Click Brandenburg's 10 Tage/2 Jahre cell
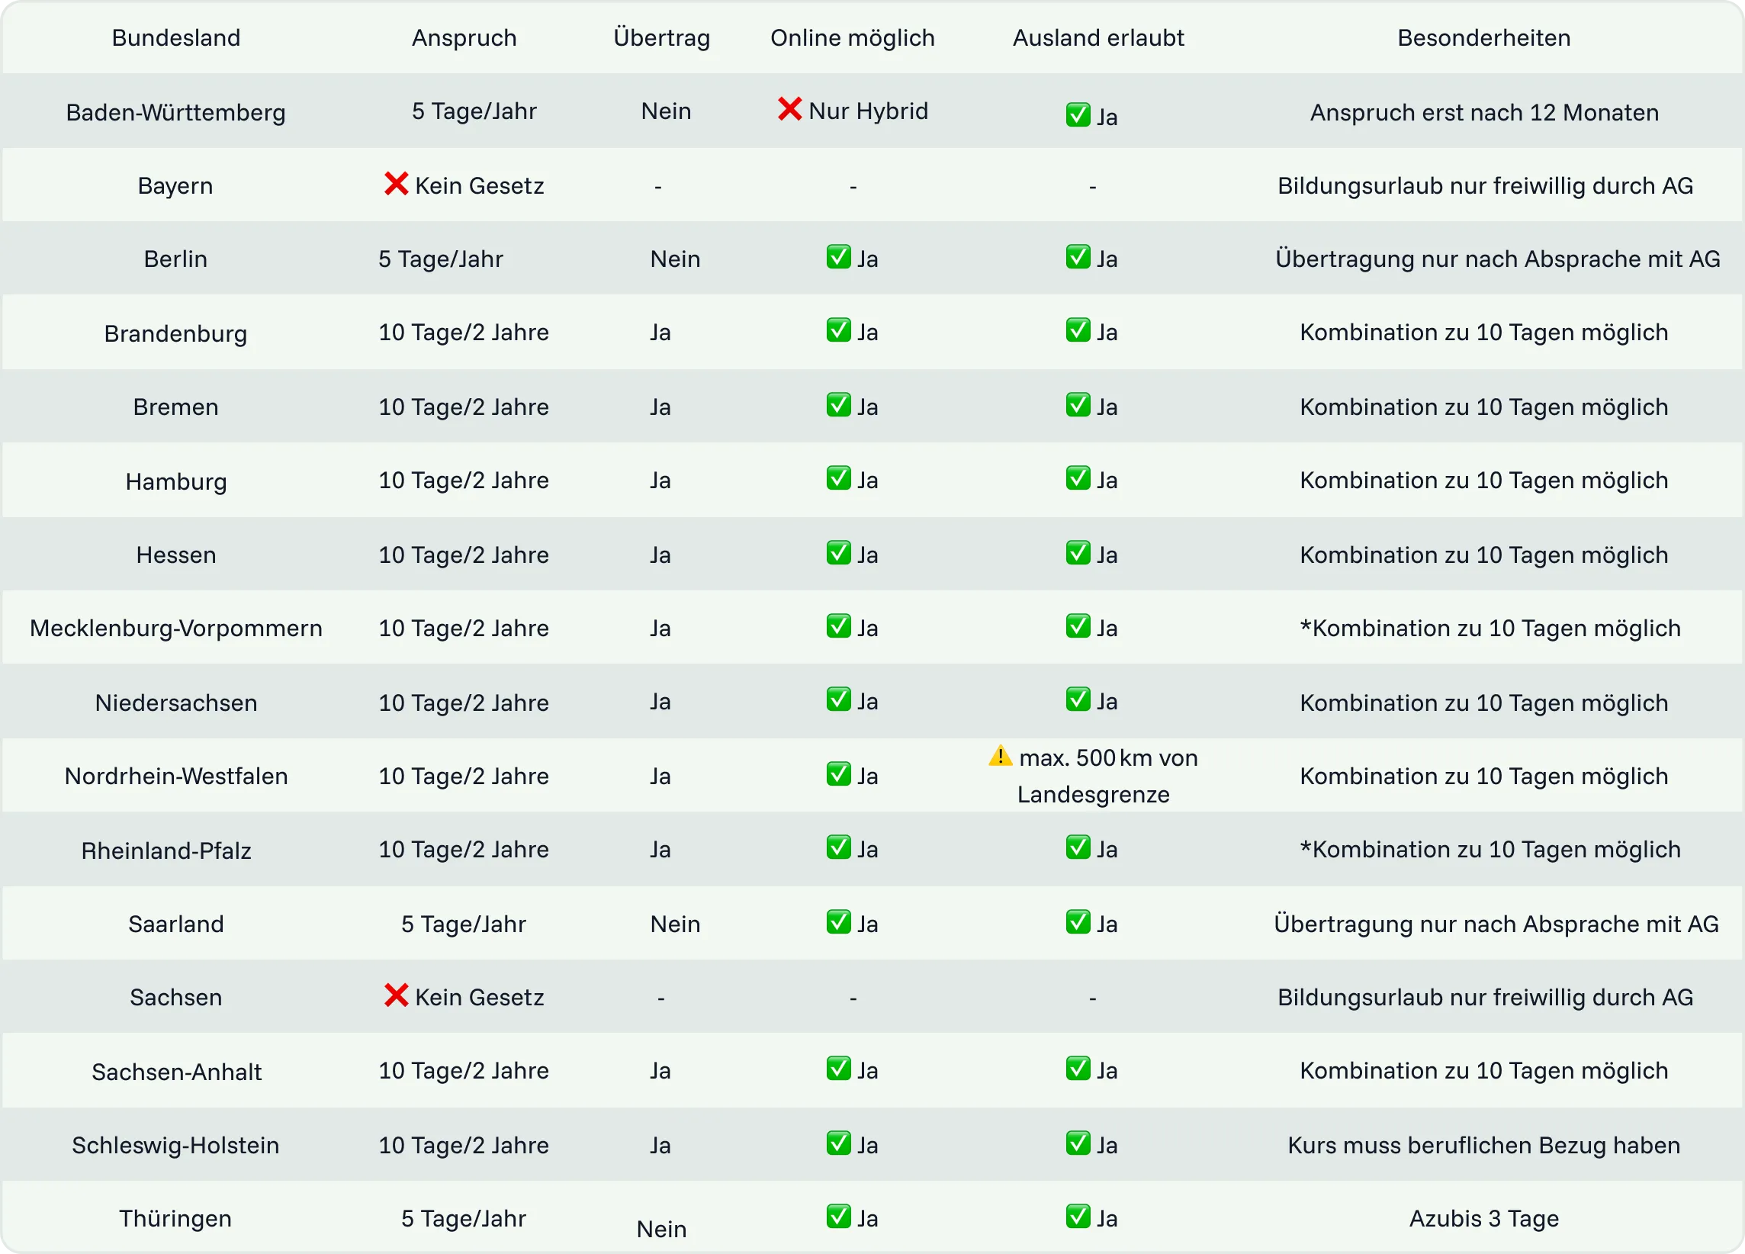Image resolution: width=1745 pixels, height=1254 pixels. pos(463,333)
